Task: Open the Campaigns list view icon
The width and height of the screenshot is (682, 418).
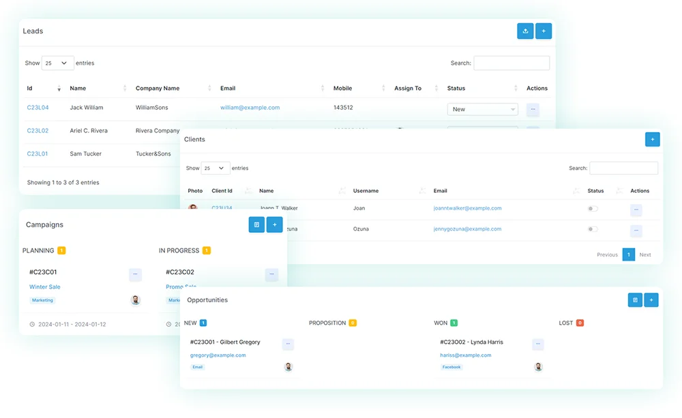Action: (x=256, y=225)
